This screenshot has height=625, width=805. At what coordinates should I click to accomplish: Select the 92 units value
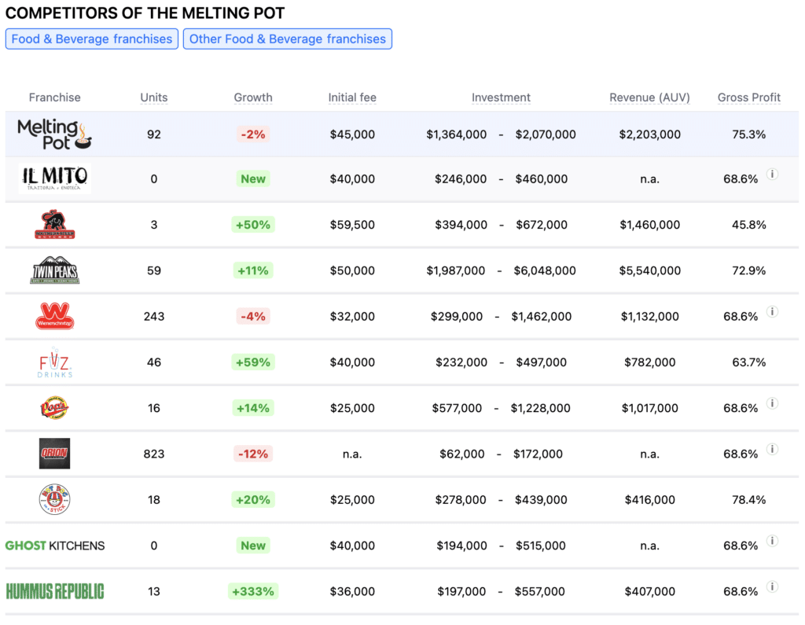tap(154, 134)
